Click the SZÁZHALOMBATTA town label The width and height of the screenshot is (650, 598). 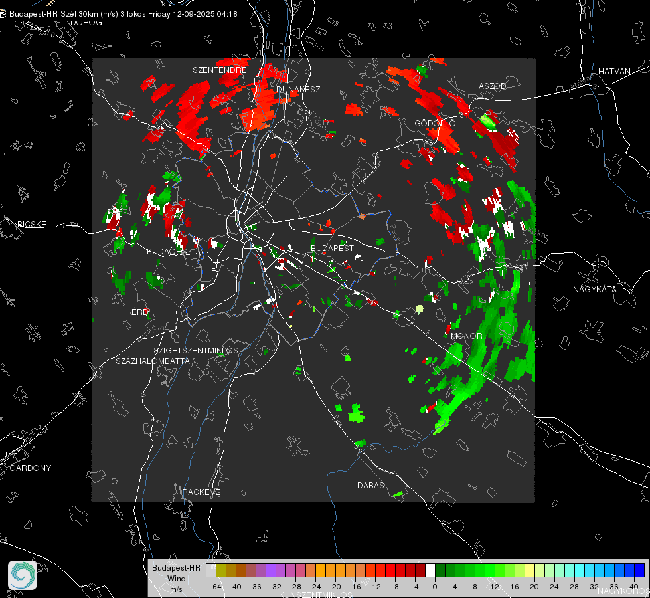coord(153,361)
